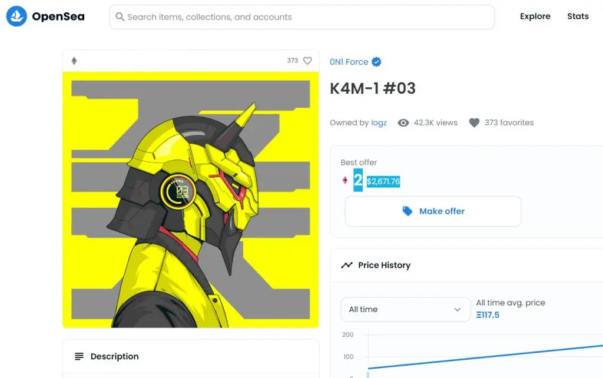Open the K4M-1 #03 artwork image
603x378 pixels.
[x=191, y=199]
